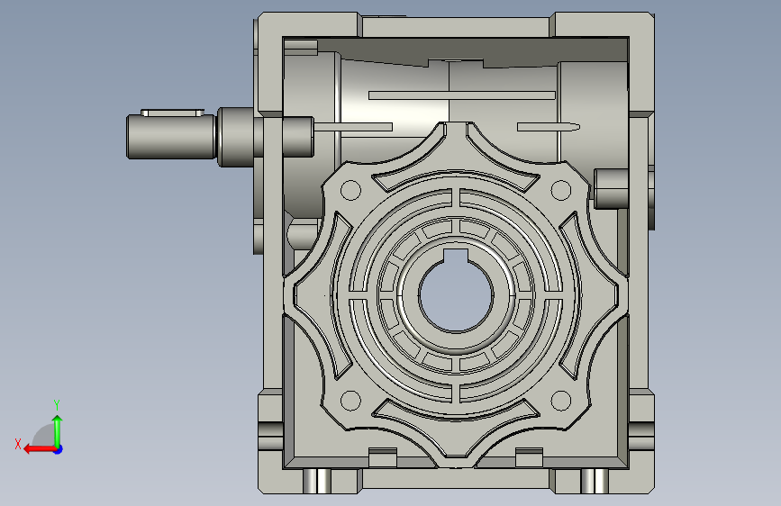
Task: Click the 'Y' label of the axis triad
Action: pos(57,405)
